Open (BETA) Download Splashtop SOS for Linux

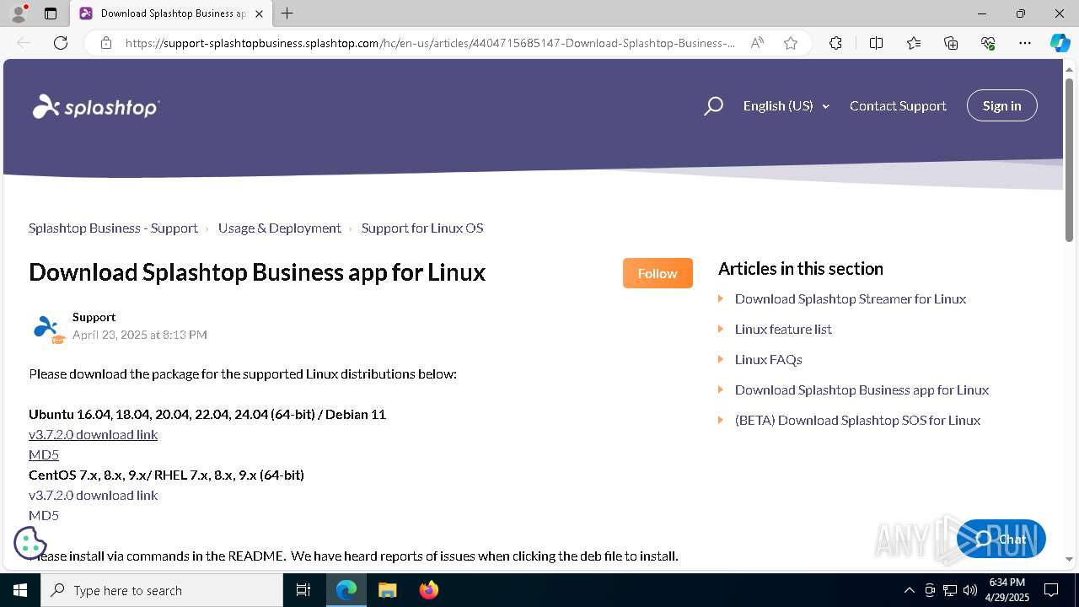[x=857, y=421]
